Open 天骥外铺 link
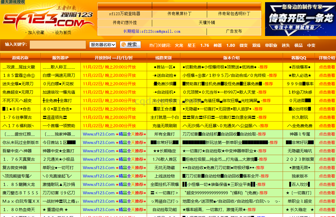The height and width of the screenshot is (217, 336). [207, 23]
